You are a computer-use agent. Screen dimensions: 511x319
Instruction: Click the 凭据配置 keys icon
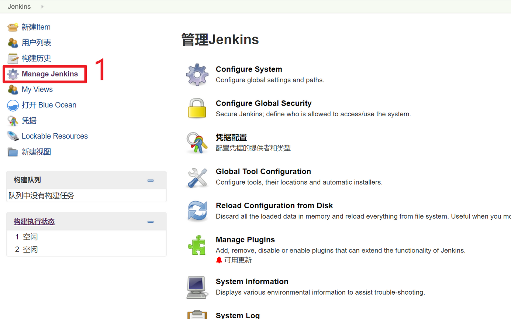click(197, 143)
